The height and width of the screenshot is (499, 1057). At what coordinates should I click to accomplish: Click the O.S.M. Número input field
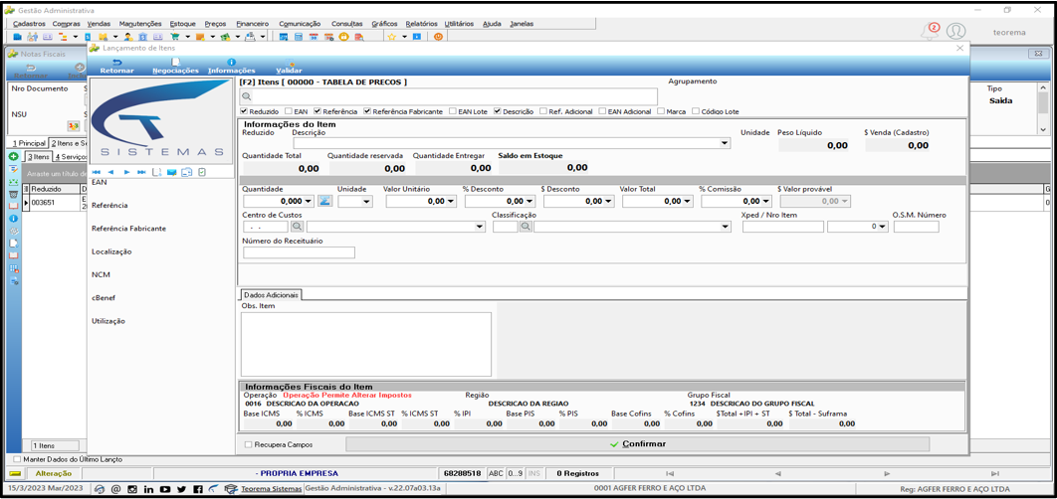916,227
